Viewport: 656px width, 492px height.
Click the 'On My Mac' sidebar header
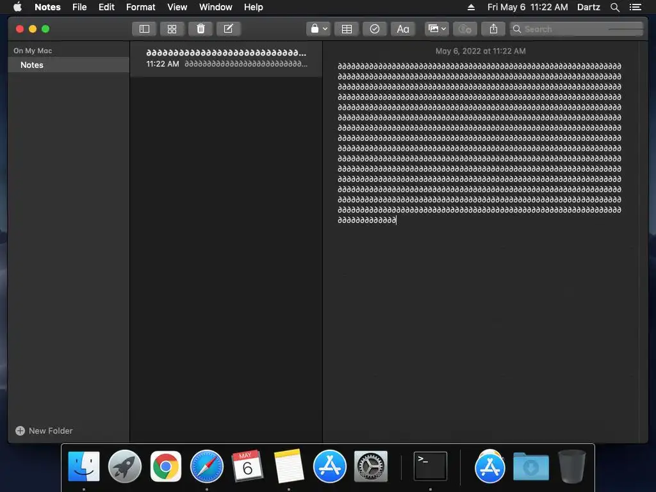tap(33, 51)
